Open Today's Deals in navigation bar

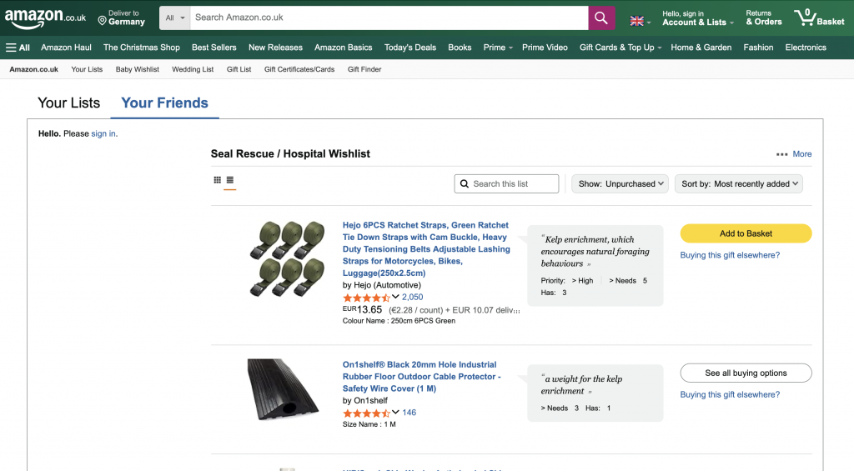(409, 48)
